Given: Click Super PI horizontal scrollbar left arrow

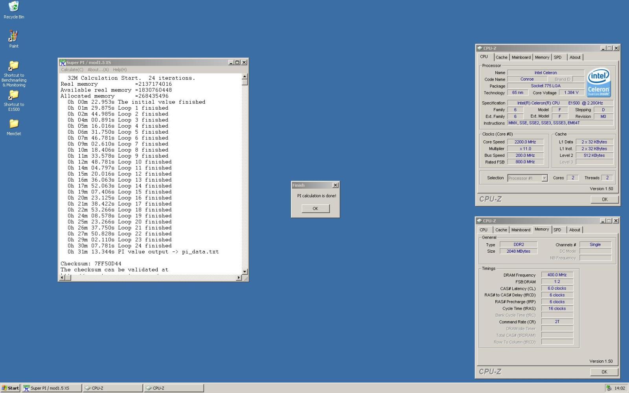Looking at the screenshot, I should click(62, 278).
